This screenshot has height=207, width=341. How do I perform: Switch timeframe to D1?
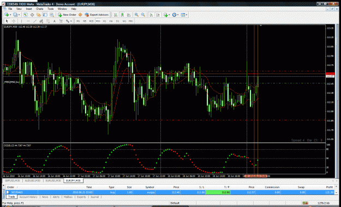point(118,21)
